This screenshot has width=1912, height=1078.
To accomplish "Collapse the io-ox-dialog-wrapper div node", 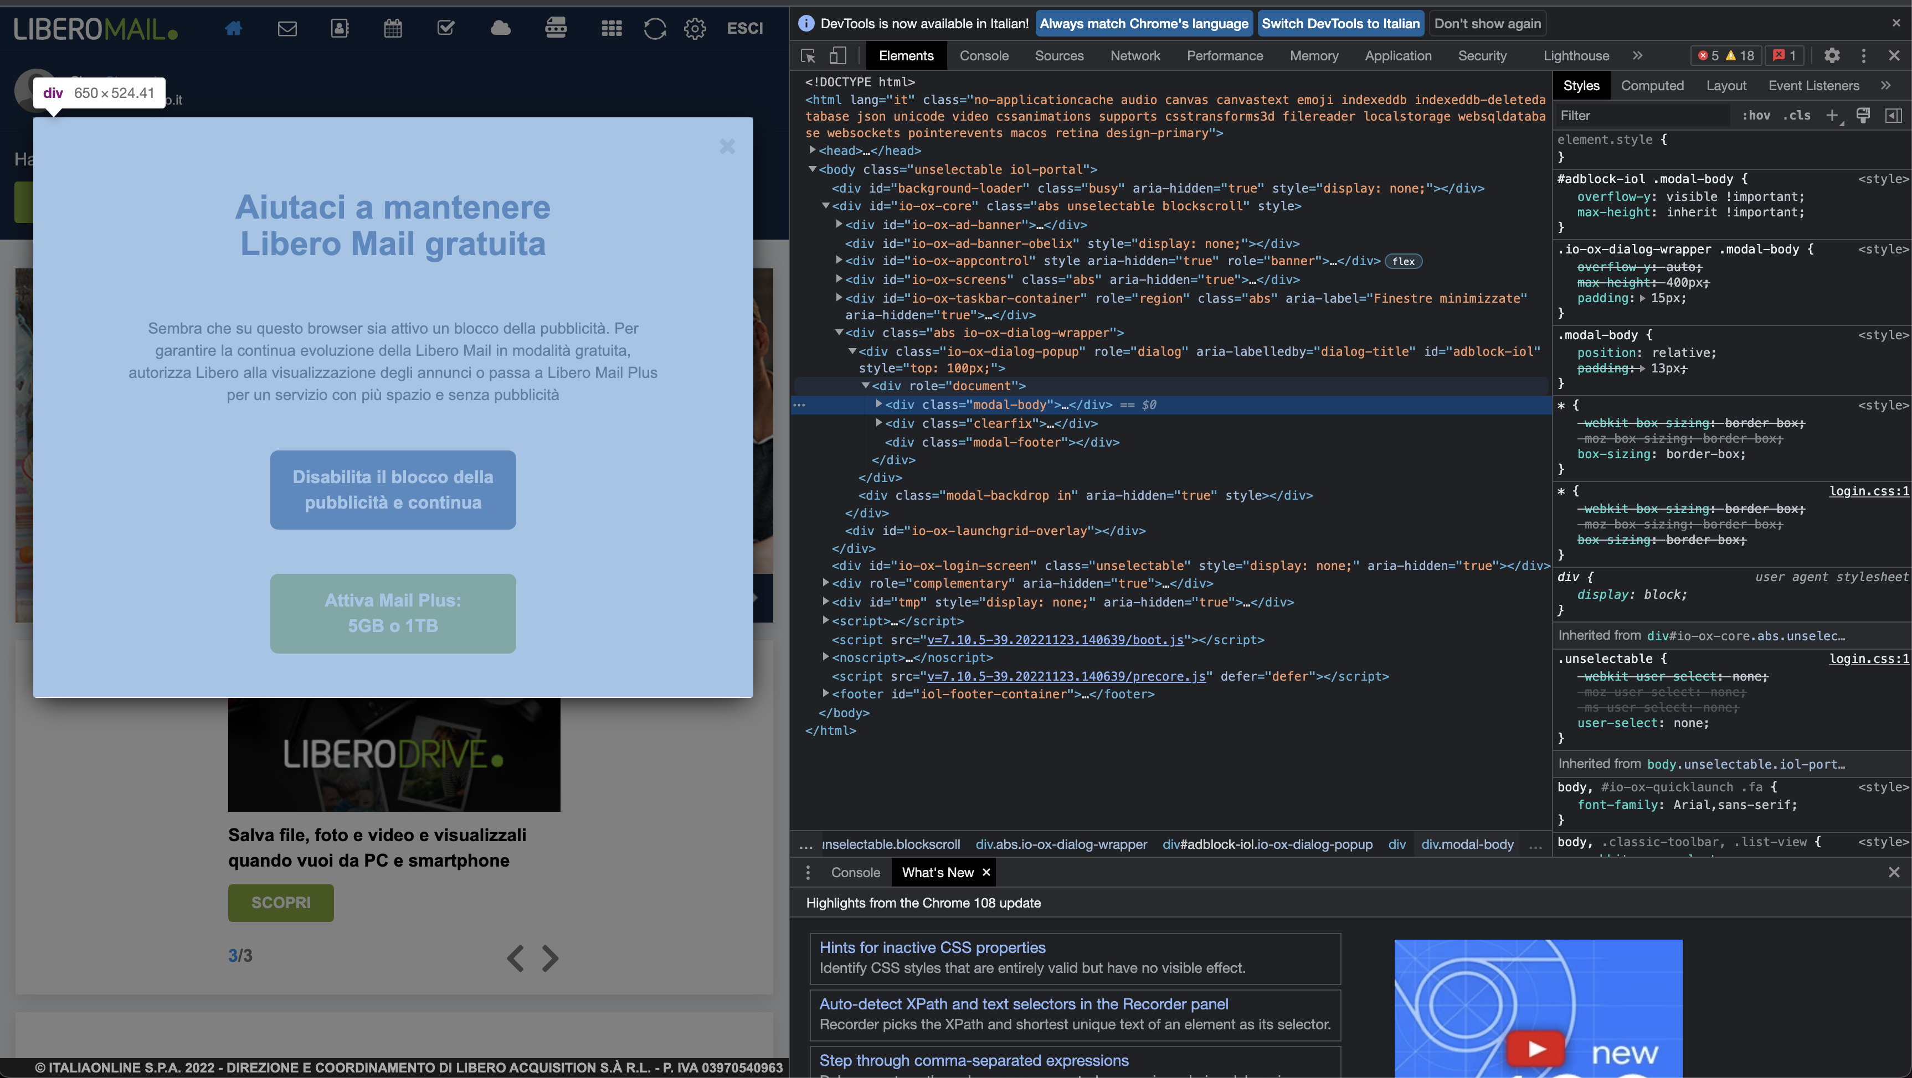I will click(841, 333).
